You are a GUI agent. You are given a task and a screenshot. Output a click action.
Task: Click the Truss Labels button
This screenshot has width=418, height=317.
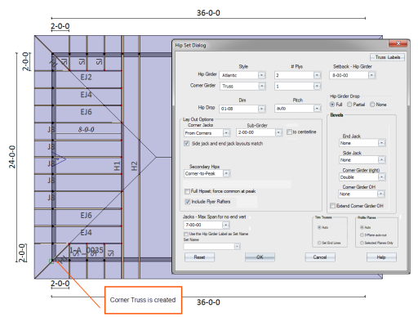point(387,57)
